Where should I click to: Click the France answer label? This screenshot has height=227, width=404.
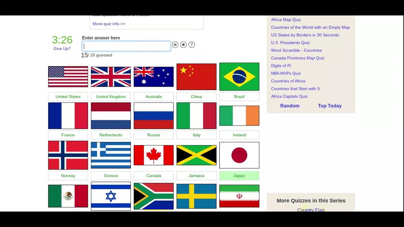click(68, 135)
